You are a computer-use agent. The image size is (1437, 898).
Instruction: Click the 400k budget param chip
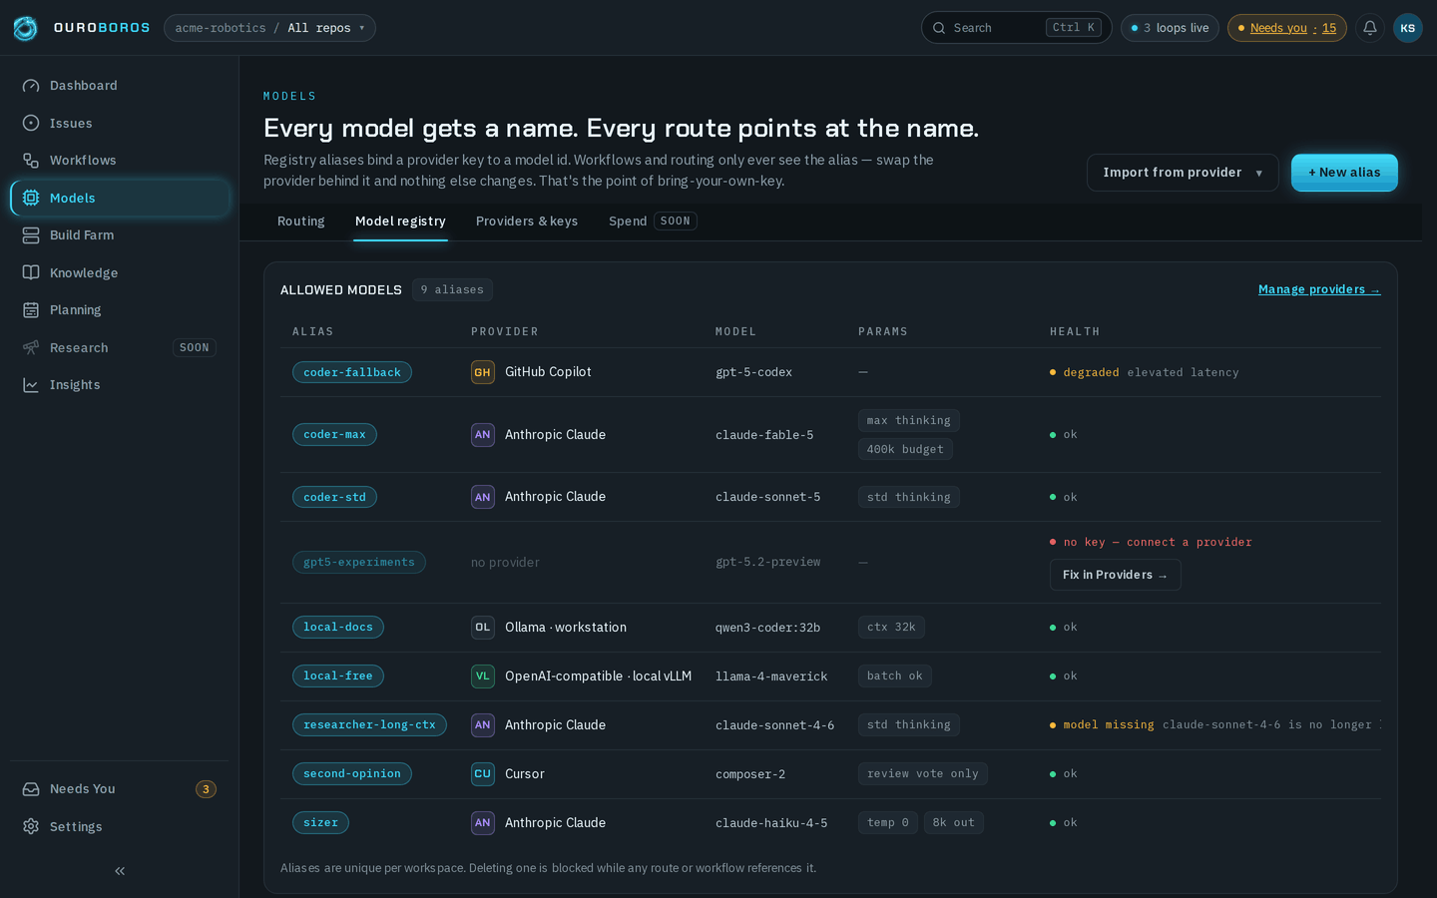pos(905,449)
